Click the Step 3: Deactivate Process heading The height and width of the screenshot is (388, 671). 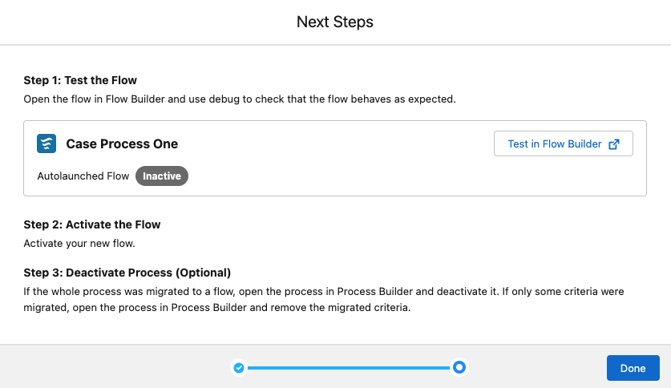tap(127, 272)
